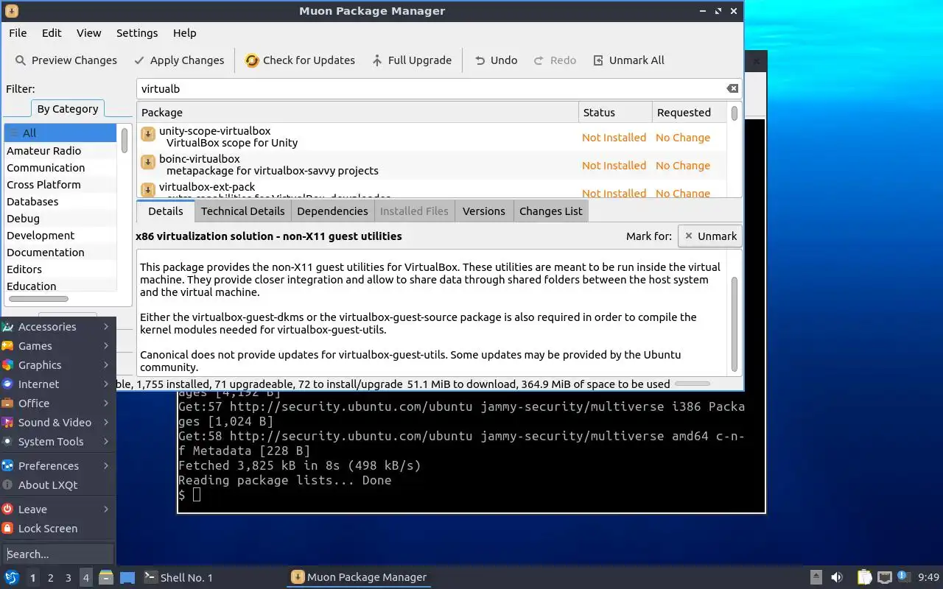Open the Versions tab
The width and height of the screenshot is (943, 589).
point(484,211)
